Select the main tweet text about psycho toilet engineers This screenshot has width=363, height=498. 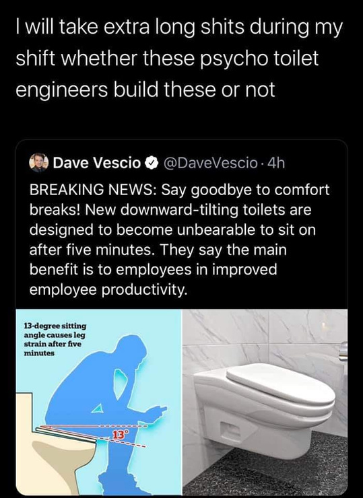(x=180, y=58)
